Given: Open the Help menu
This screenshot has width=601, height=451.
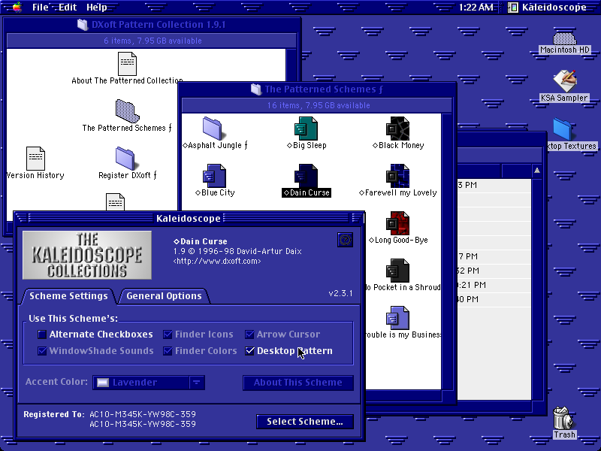Looking at the screenshot, I should [97, 8].
